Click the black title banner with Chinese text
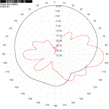 coord(16,1)
